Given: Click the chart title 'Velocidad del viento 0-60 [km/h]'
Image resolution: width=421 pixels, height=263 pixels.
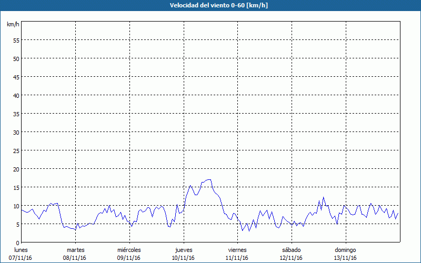Looking at the screenshot, I should pyautogui.click(x=210, y=6).
